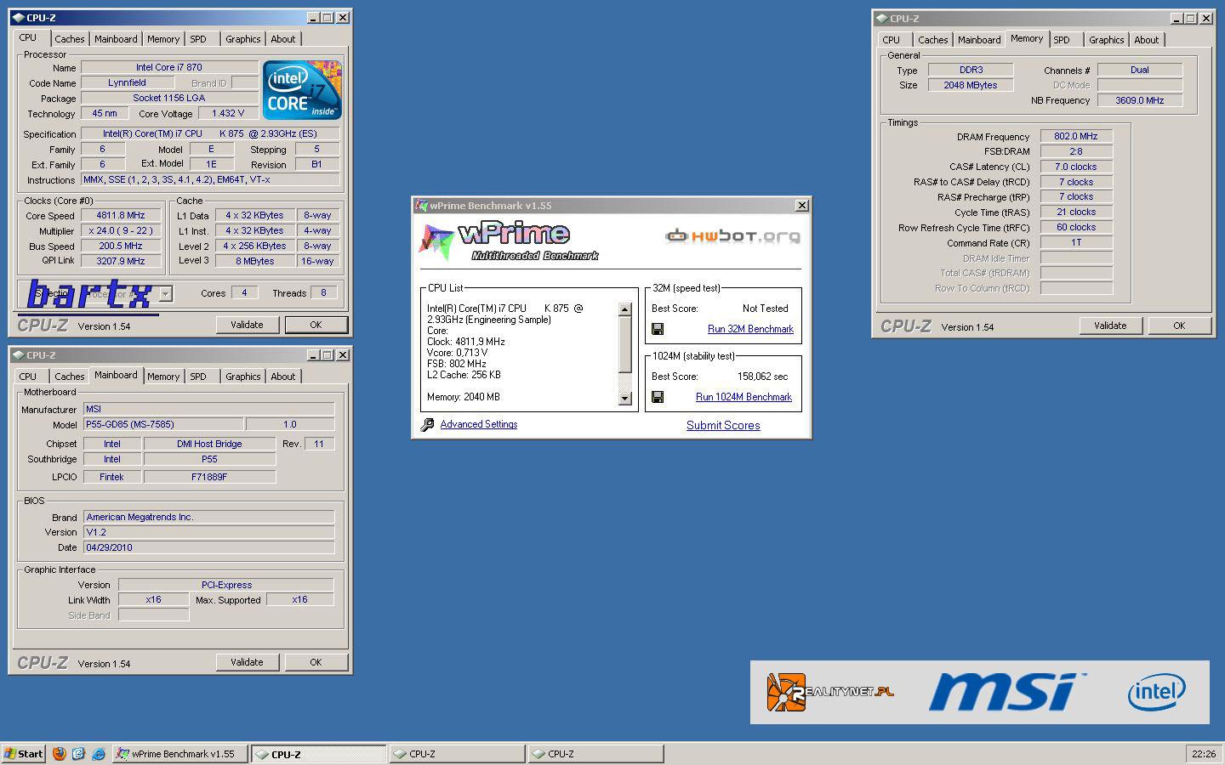This screenshot has height=765, width=1225.
Task: Click the Core Voltage value 1.432 V
Action: [x=228, y=114]
